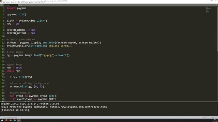Click 'set_caption' on line 13
This screenshot has height=122, width=218.
37,46
